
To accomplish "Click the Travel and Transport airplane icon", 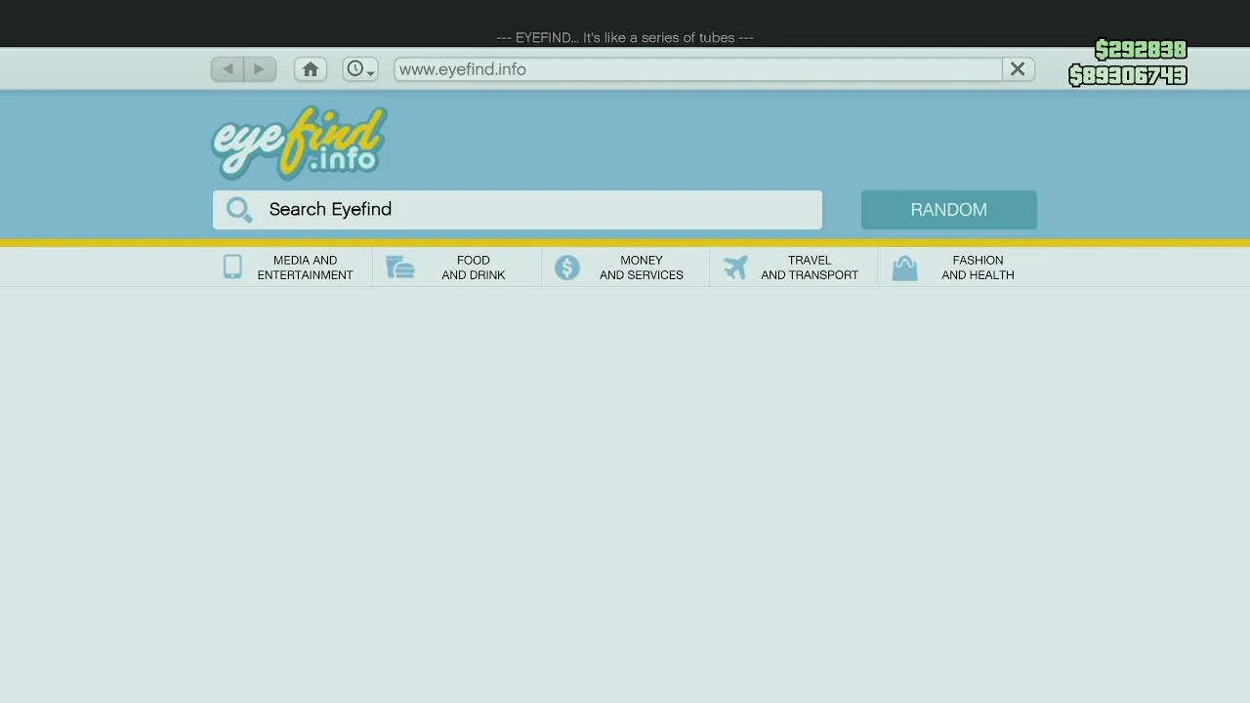I will (735, 268).
